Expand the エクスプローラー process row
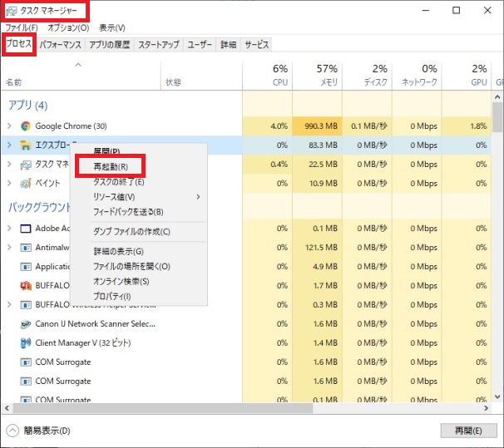 [9, 145]
